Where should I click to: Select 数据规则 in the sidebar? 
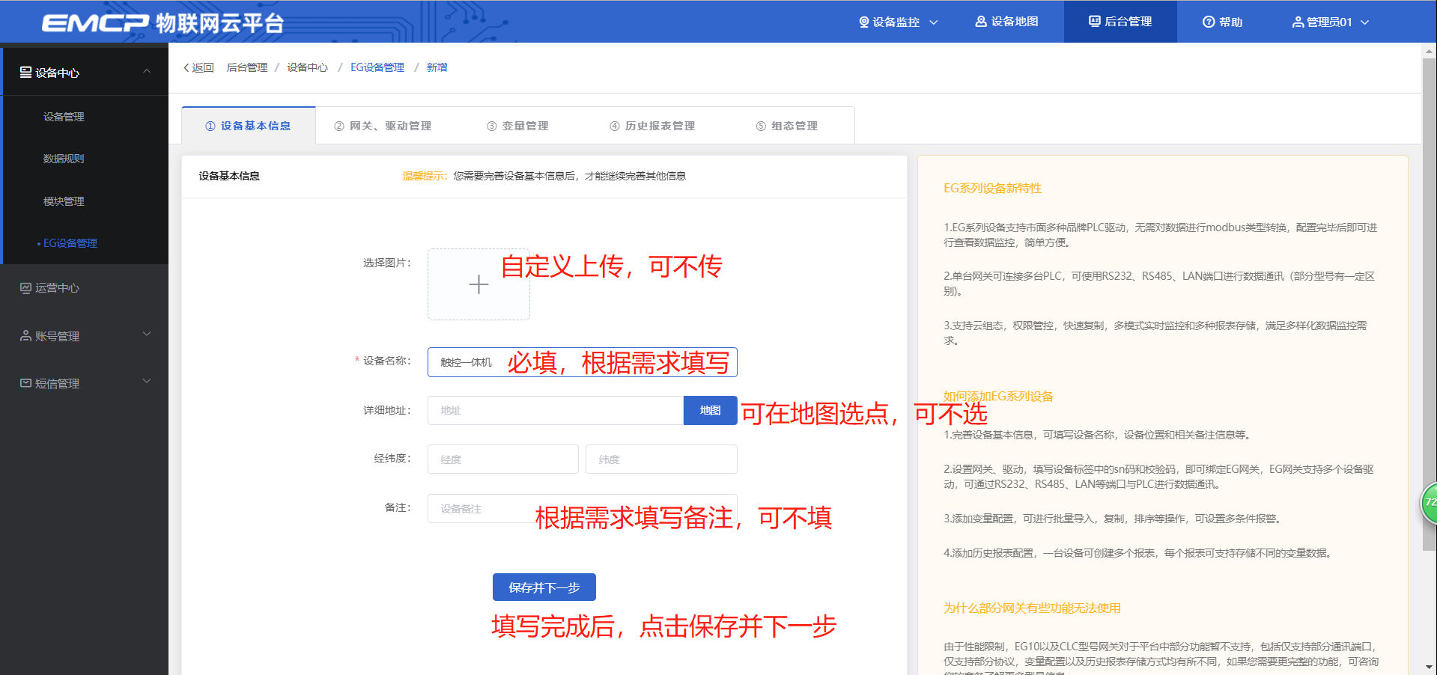pyautogui.click(x=64, y=159)
